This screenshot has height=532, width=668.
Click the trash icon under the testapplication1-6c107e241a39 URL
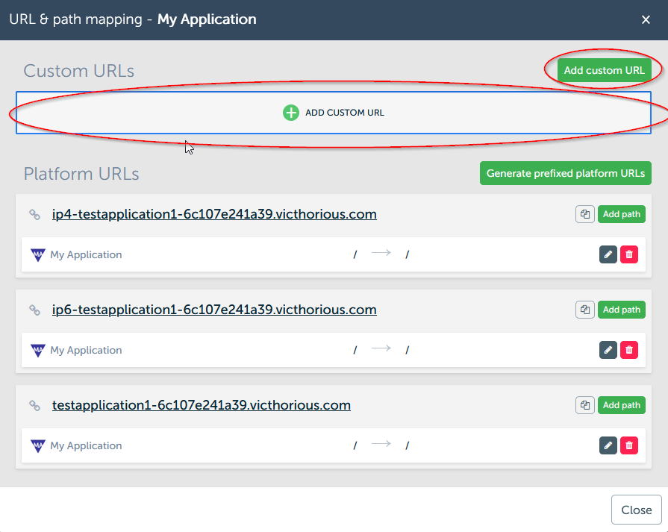(629, 445)
